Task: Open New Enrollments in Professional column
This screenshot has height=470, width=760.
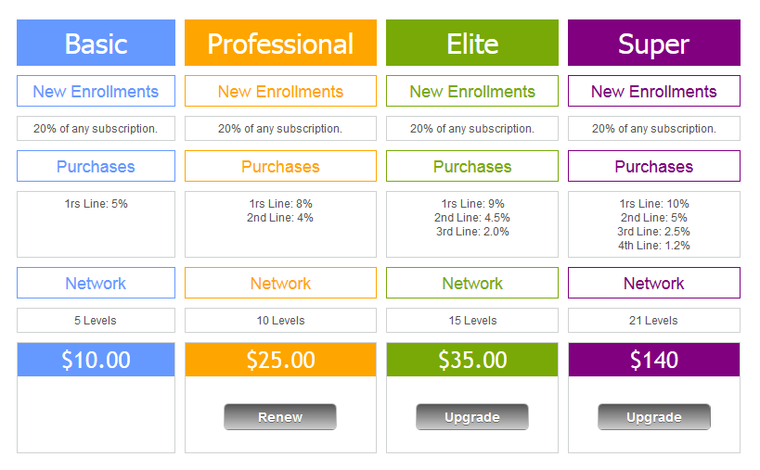Action: point(280,92)
